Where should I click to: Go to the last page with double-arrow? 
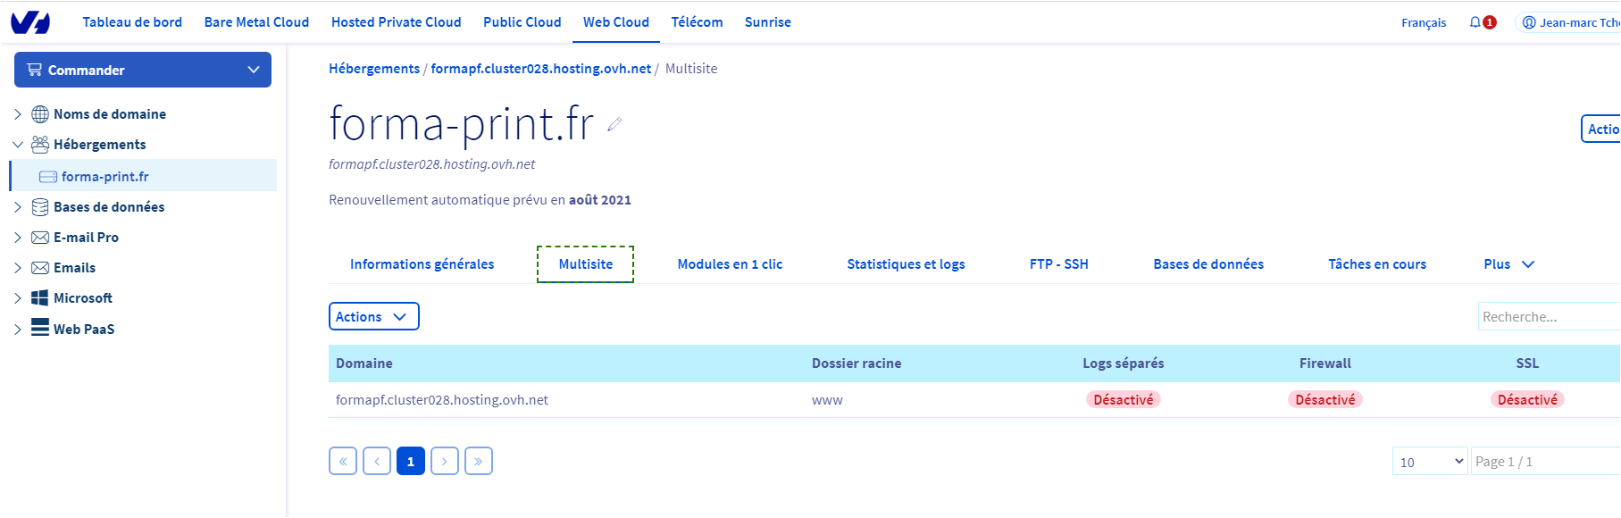coord(479,461)
